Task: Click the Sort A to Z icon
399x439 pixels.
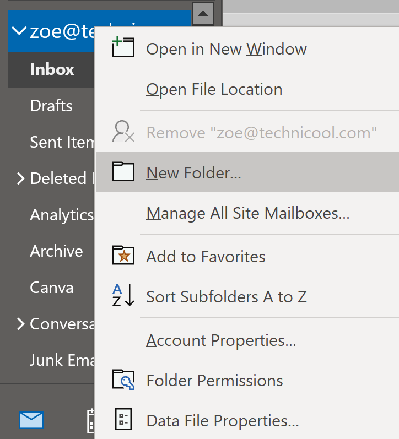Action: point(123,296)
